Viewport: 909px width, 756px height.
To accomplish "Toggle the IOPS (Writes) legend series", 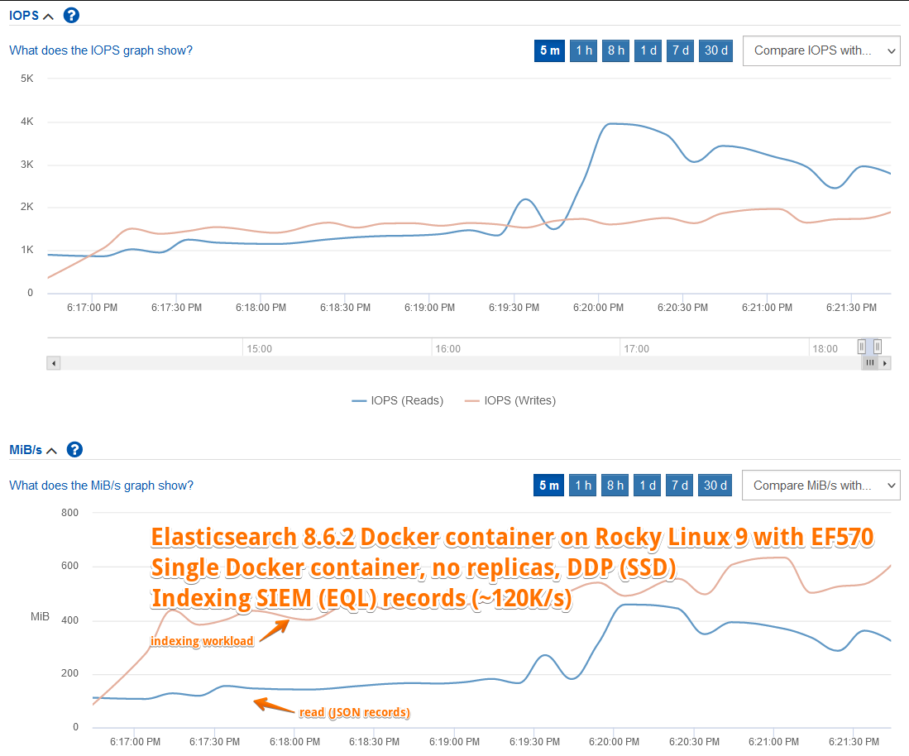I will click(x=510, y=400).
